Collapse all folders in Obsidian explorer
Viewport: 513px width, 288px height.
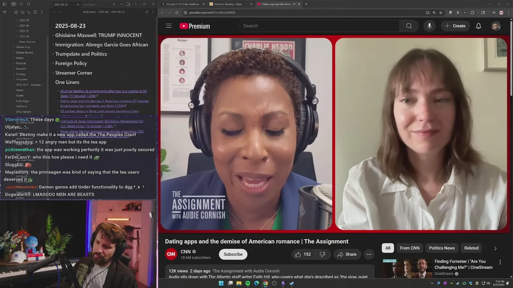pyautogui.click(x=42, y=12)
